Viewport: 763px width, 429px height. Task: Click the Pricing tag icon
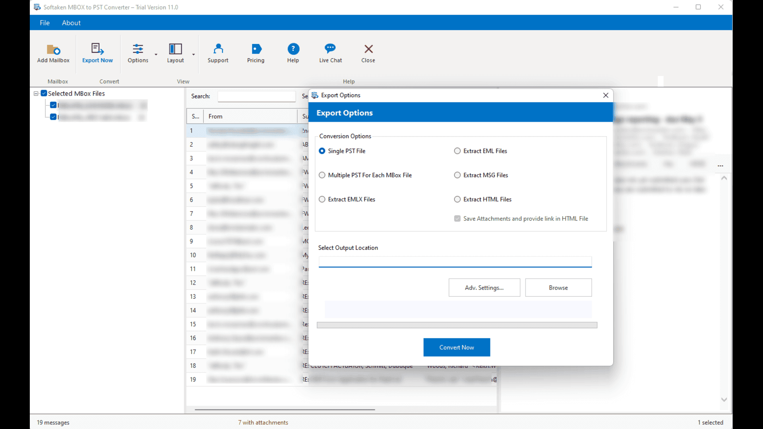pos(256,49)
